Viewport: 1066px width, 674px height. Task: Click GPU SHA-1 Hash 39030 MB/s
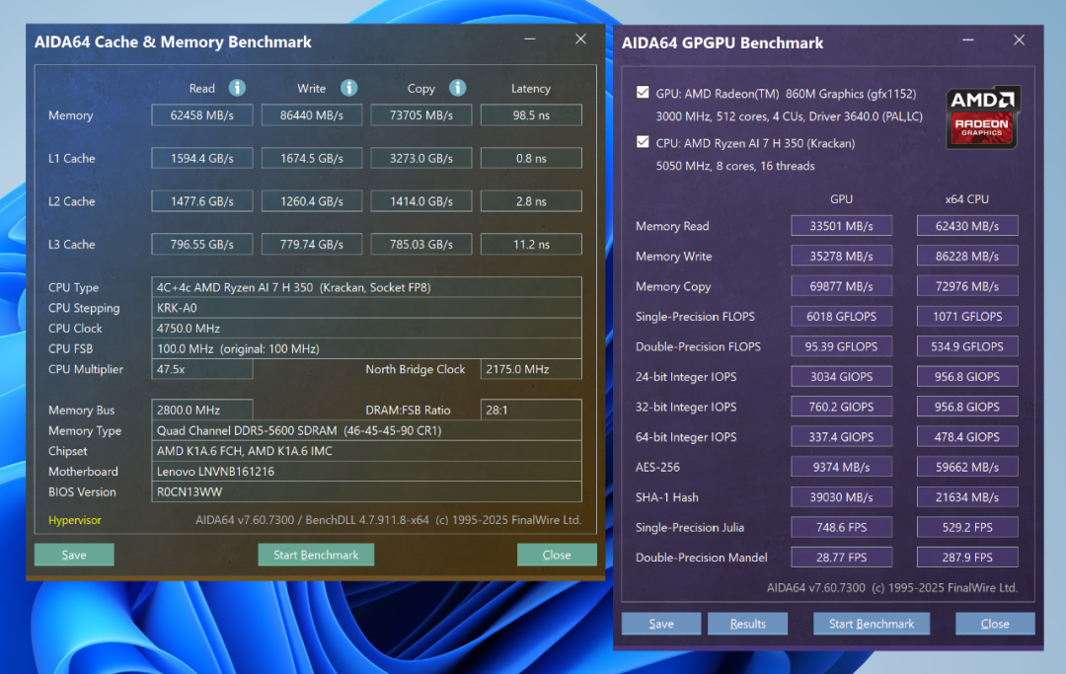[x=841, y=496]
